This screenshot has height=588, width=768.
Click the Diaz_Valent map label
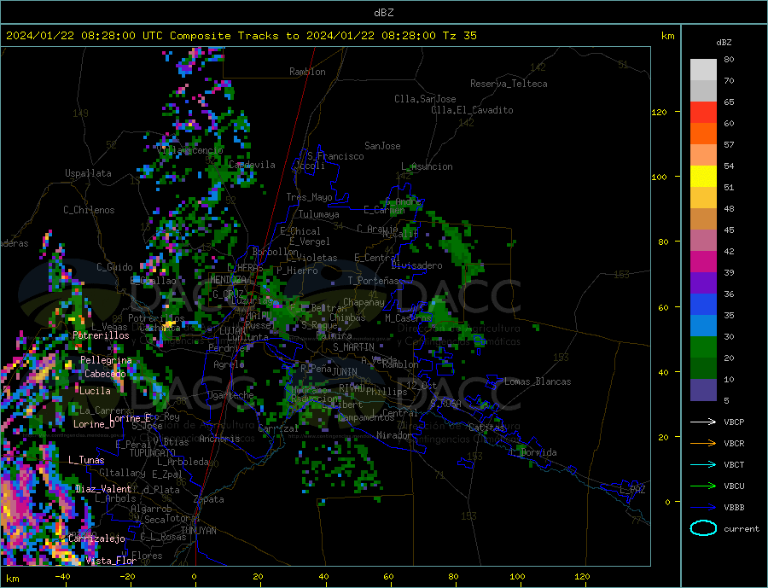pyautogui.click(x=103, y=489)
